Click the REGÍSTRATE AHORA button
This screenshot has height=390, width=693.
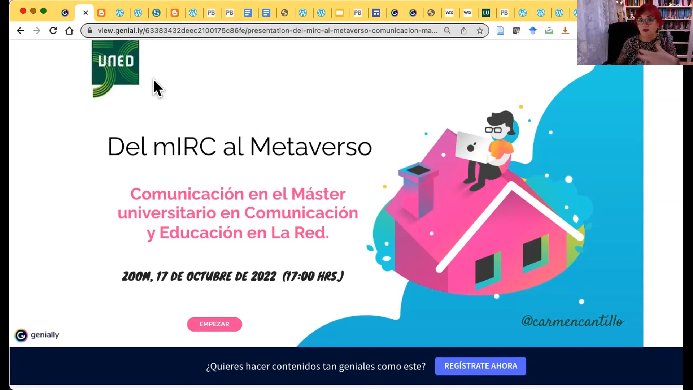(x=480, y=366)
